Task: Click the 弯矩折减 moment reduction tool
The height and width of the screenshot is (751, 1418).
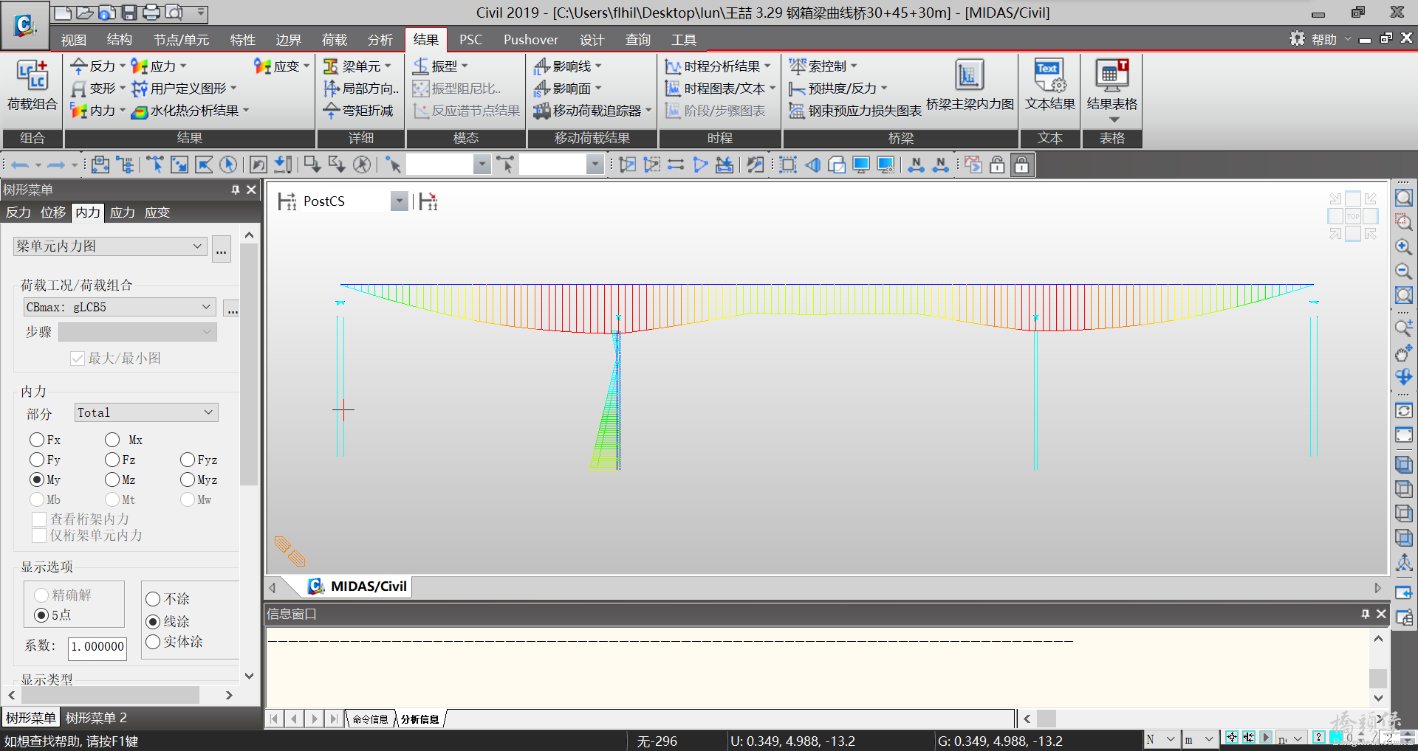Action: (x=359, y=111)
